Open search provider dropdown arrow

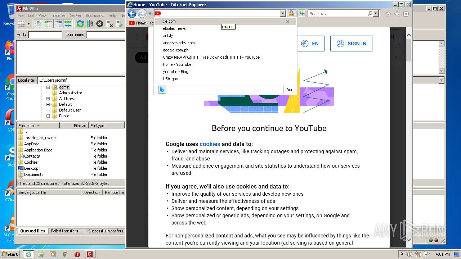pos(376,14)
